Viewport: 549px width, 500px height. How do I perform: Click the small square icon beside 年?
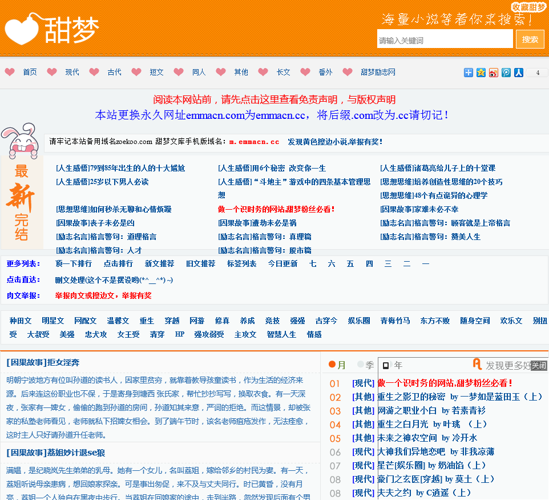[385, 366]
